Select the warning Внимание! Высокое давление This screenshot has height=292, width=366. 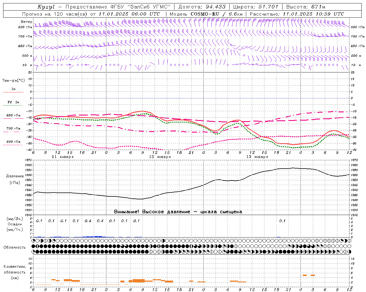[178, 212]
